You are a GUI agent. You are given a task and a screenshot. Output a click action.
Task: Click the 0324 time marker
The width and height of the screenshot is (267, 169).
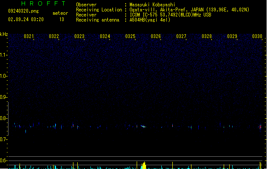(105, 36)
